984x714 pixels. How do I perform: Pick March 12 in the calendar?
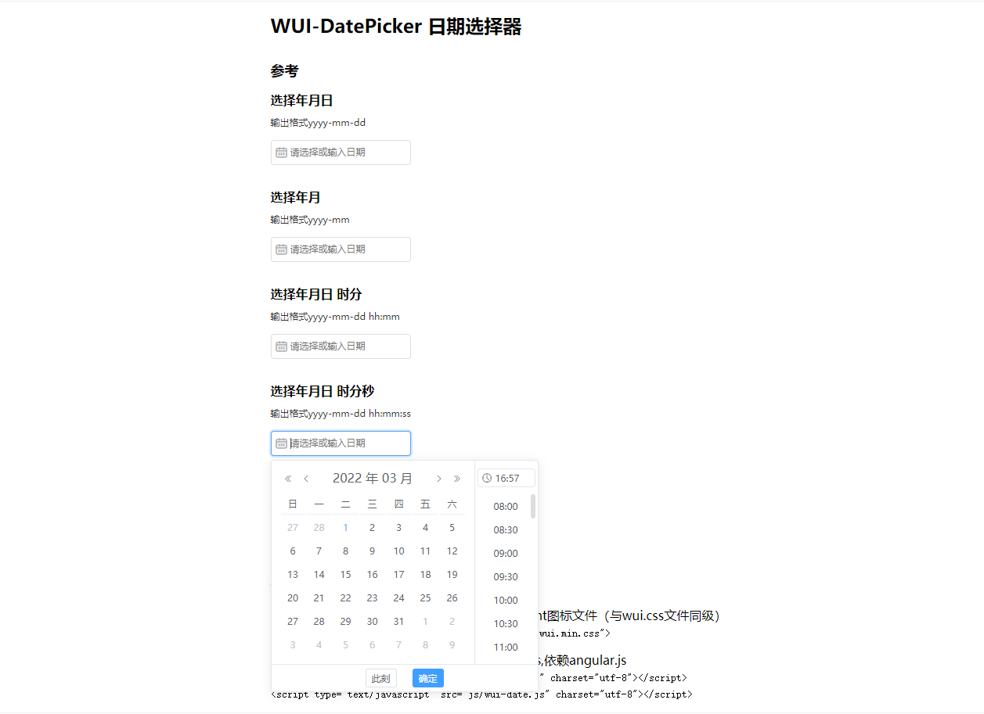(452, 551)
